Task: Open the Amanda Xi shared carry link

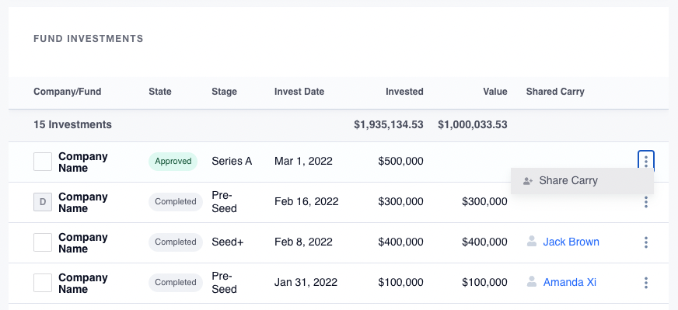Action: point(569,282)
